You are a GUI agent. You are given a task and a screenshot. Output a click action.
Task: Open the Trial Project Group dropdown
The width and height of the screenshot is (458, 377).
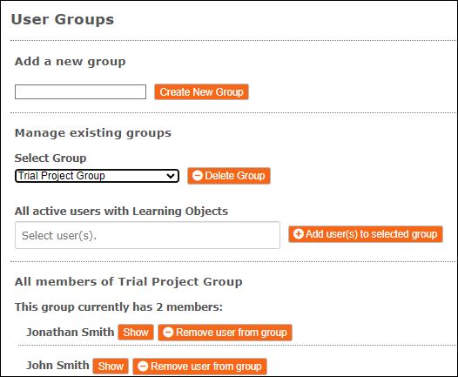click(x=97, y=176)
